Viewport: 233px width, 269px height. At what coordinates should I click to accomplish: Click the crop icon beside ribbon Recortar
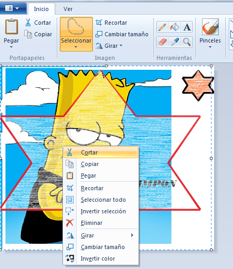click(x=99, y=23)
